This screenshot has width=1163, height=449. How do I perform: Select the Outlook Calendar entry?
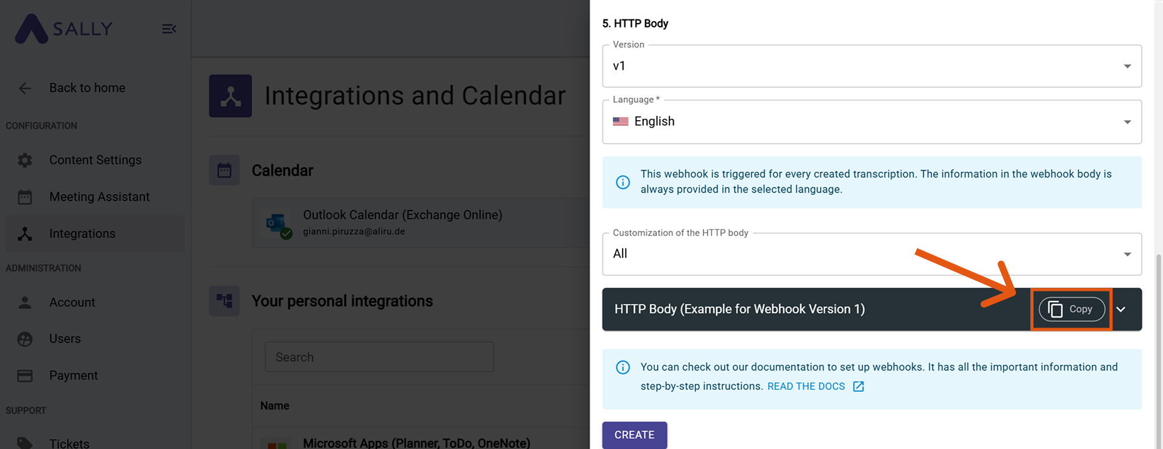tap(402, 222)
